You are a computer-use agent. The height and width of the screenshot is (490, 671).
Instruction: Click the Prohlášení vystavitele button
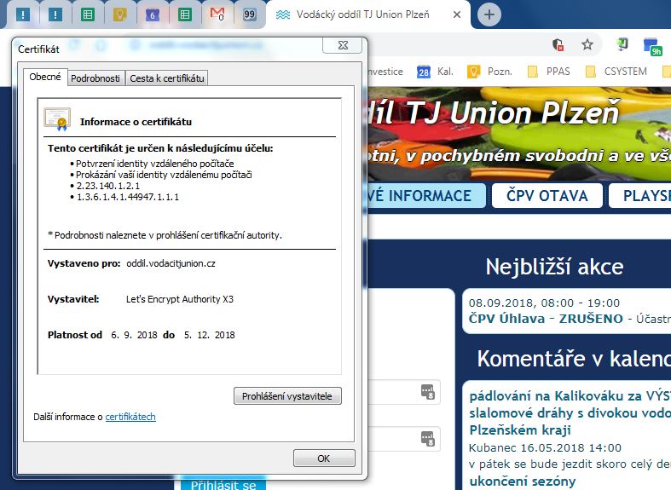[288, 396]
